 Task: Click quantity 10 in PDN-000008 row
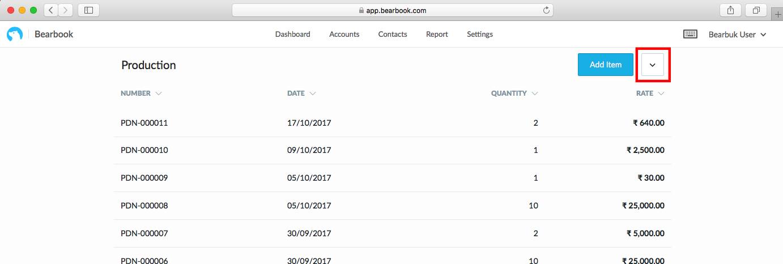click(x=533, y=206)
